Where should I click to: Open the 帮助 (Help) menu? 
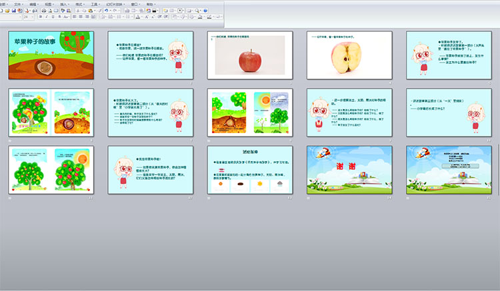(x=151, y=5)
